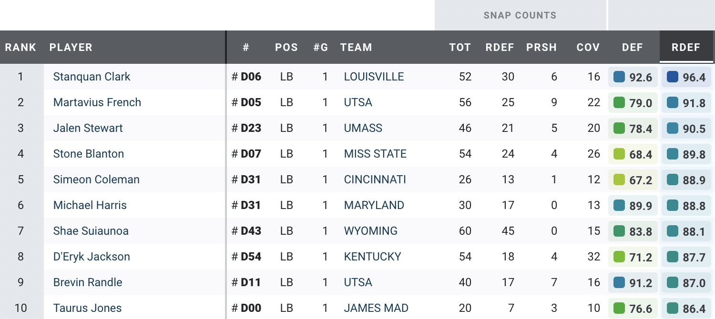Open Taurus Jones's player page
Image resolution: width=715 pixels, height=319 pixels.
click(x=87, y=308)
